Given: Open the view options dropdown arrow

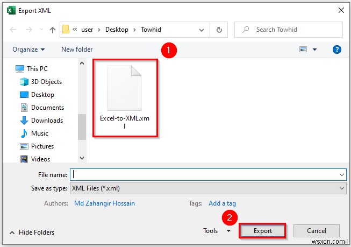Looking at the screenshot, I should click(x=314, y=50).
